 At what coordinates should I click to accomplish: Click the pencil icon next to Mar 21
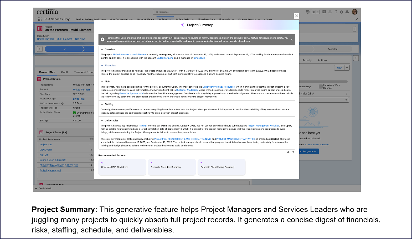tap(313, 94)
